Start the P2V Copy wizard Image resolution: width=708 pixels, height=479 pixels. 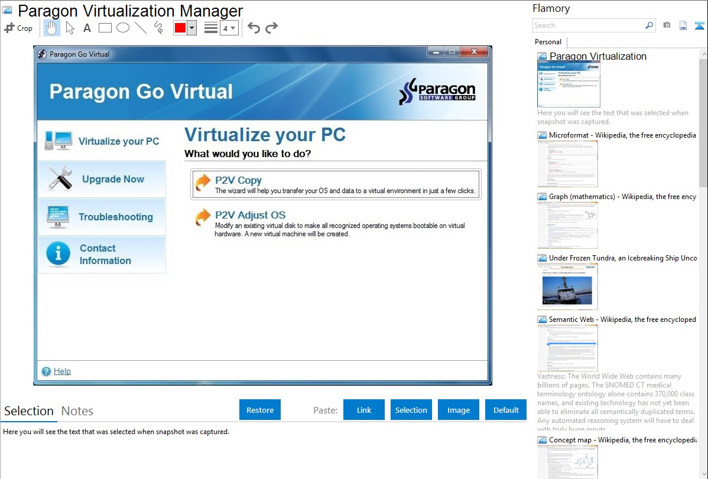point(336,184)
